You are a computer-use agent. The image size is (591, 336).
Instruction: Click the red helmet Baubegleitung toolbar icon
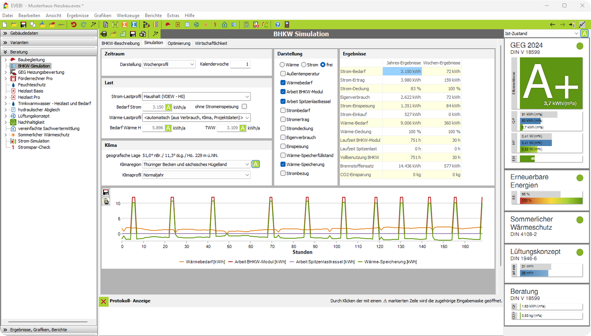pos(168,24)
